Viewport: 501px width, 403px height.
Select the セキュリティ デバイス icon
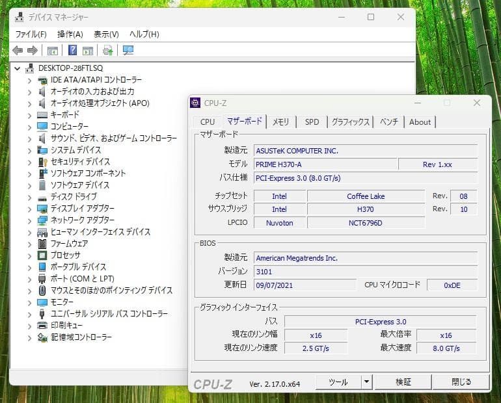point(42,162)
